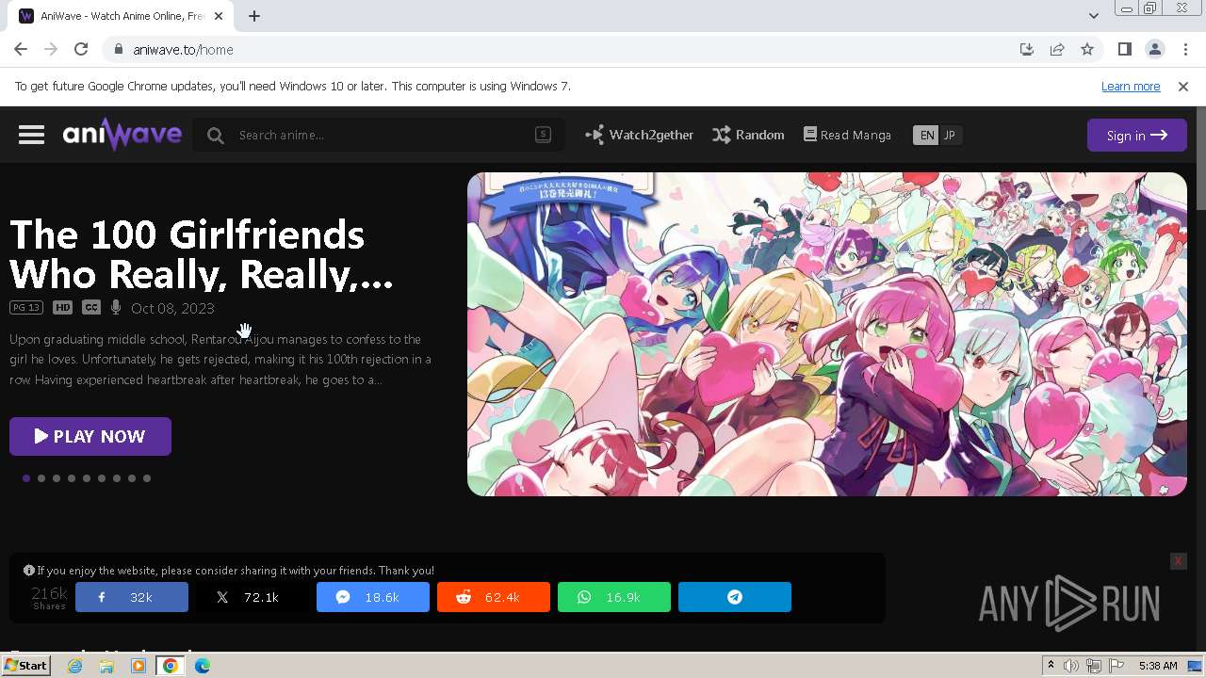The width and height of the screenshot is (1206, 678).
Task: Close the ad with red X
Action: [x=1178, y=561]
